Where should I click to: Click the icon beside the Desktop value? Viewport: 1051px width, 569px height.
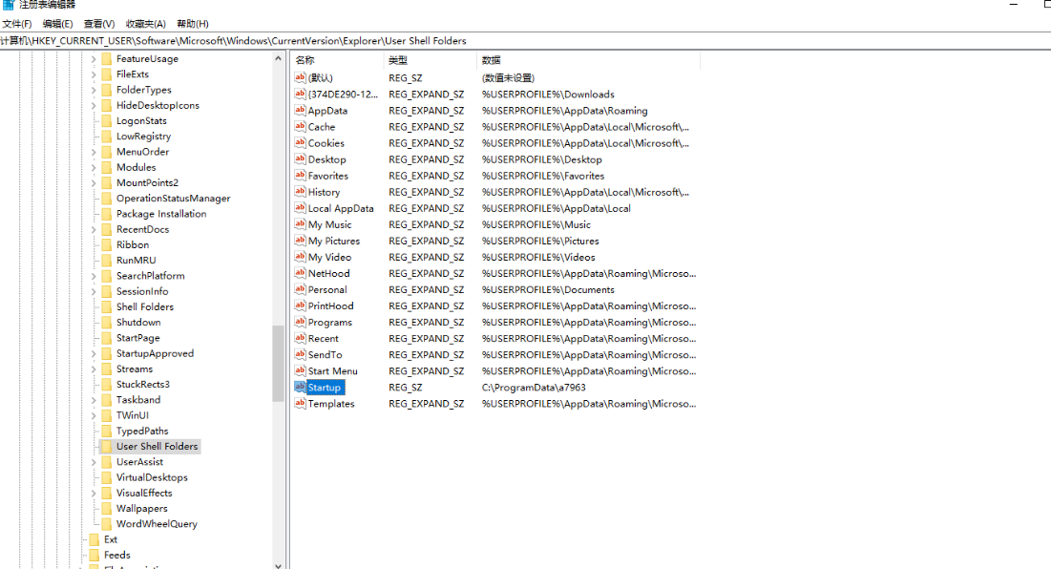[x=300, y=158]
